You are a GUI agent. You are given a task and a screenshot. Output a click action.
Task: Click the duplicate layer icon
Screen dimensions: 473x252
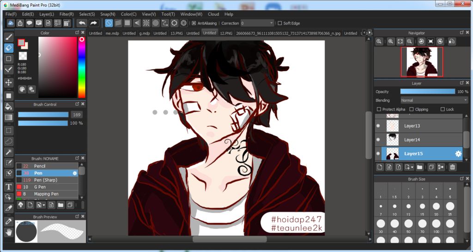tap(431, 167)
